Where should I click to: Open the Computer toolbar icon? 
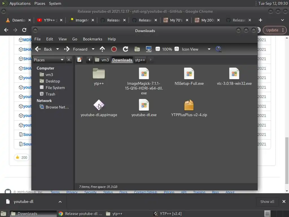(148, 49)
